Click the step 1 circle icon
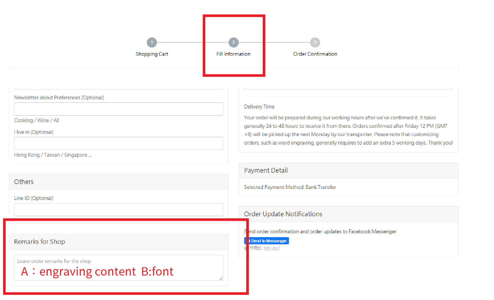 point(152,42)
